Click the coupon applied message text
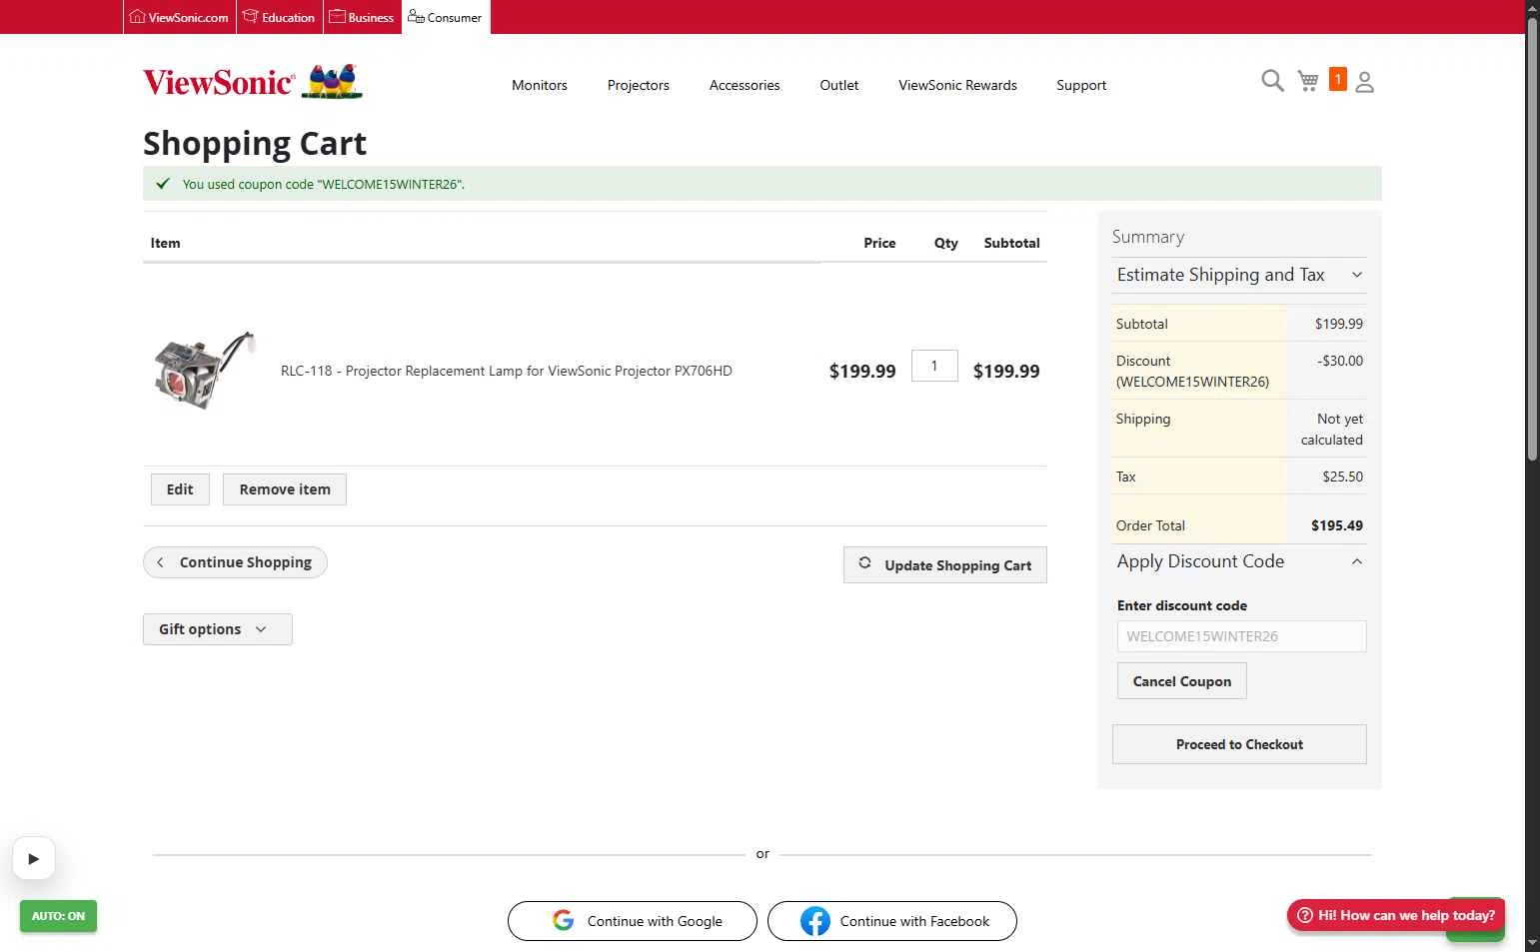Screen dimensions: 1540x952 tap(324, 184)
